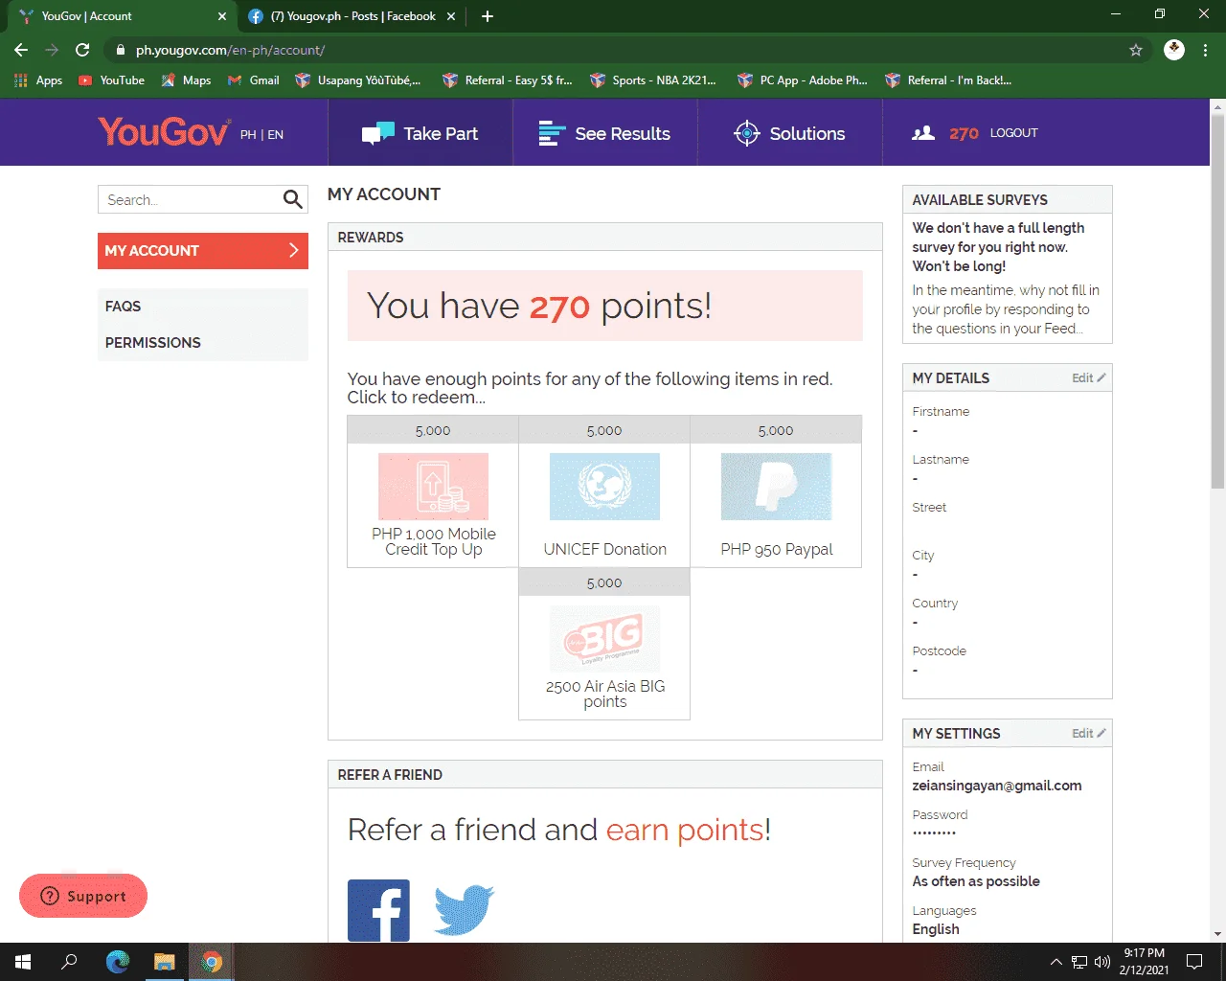Click the Solutions target icon
Viewport: 1226px width, 981px height.
pyautogui.click(x=746, y=133)
